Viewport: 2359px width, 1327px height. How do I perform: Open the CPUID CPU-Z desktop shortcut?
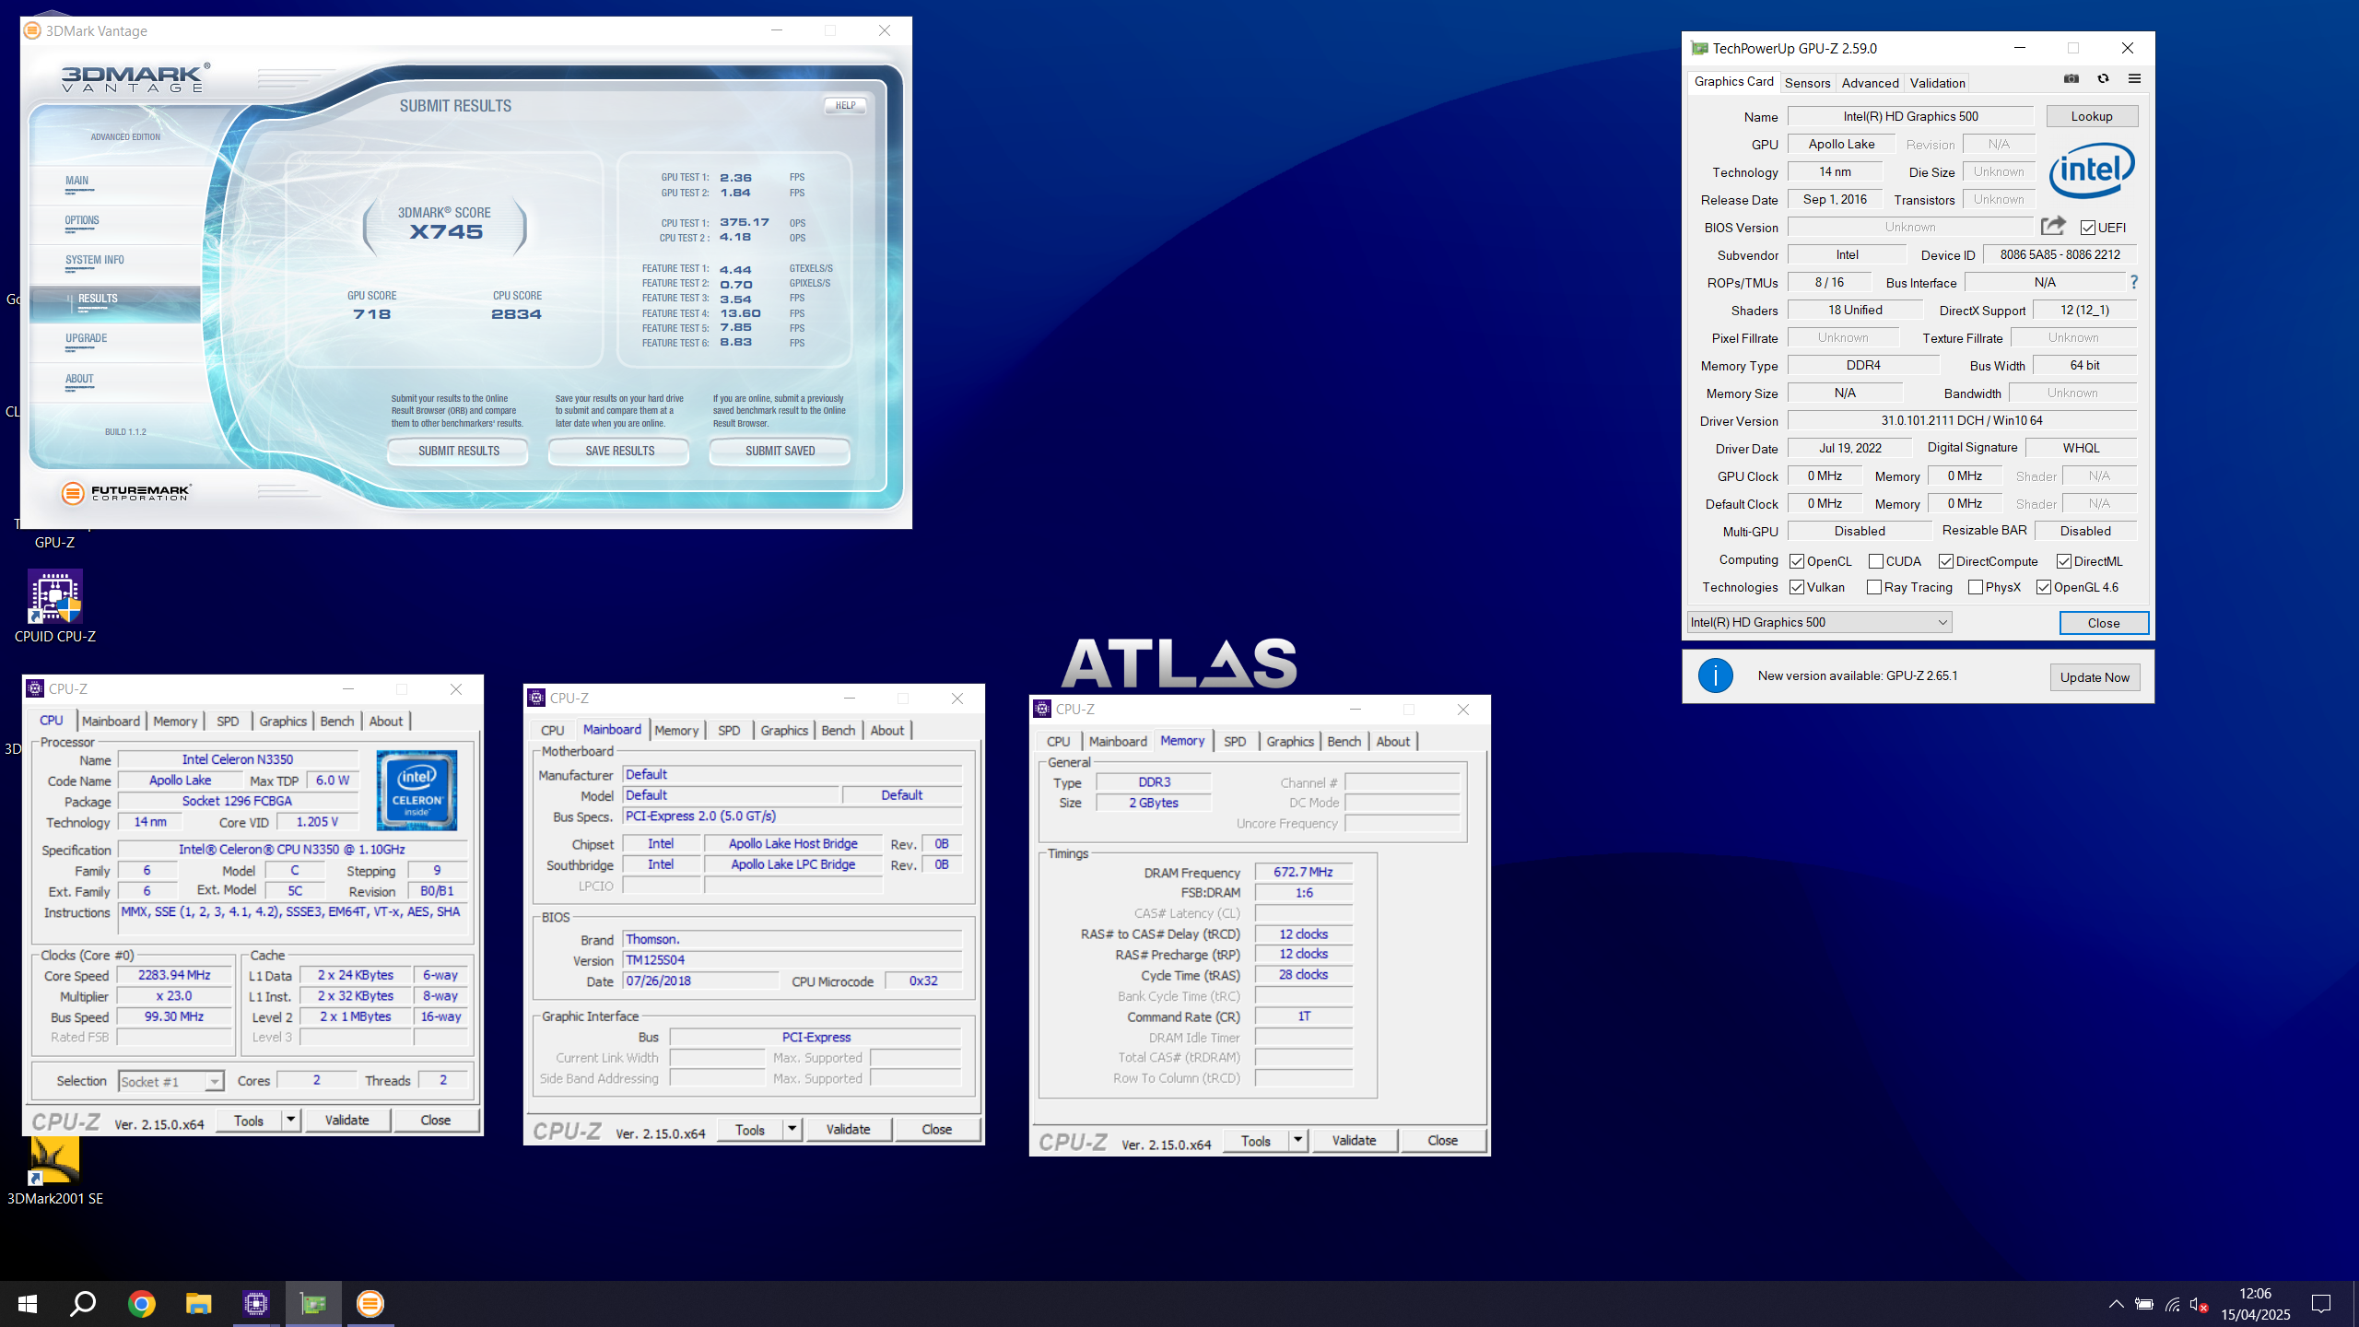(55, 606)
